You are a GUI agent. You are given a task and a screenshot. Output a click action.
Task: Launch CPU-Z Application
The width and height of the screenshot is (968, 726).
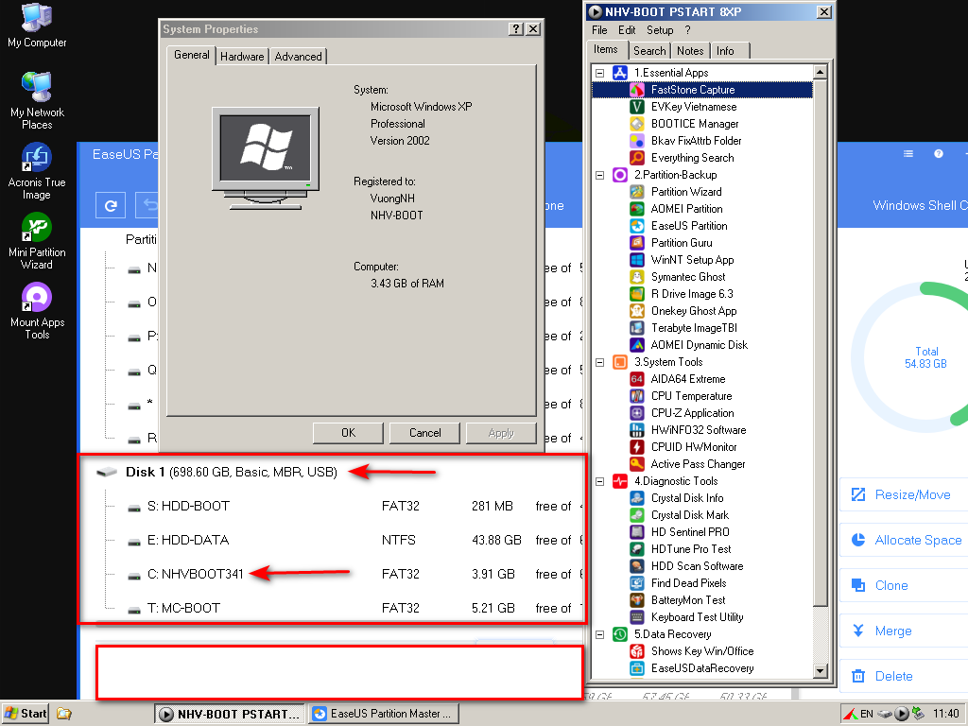[692, 413]
